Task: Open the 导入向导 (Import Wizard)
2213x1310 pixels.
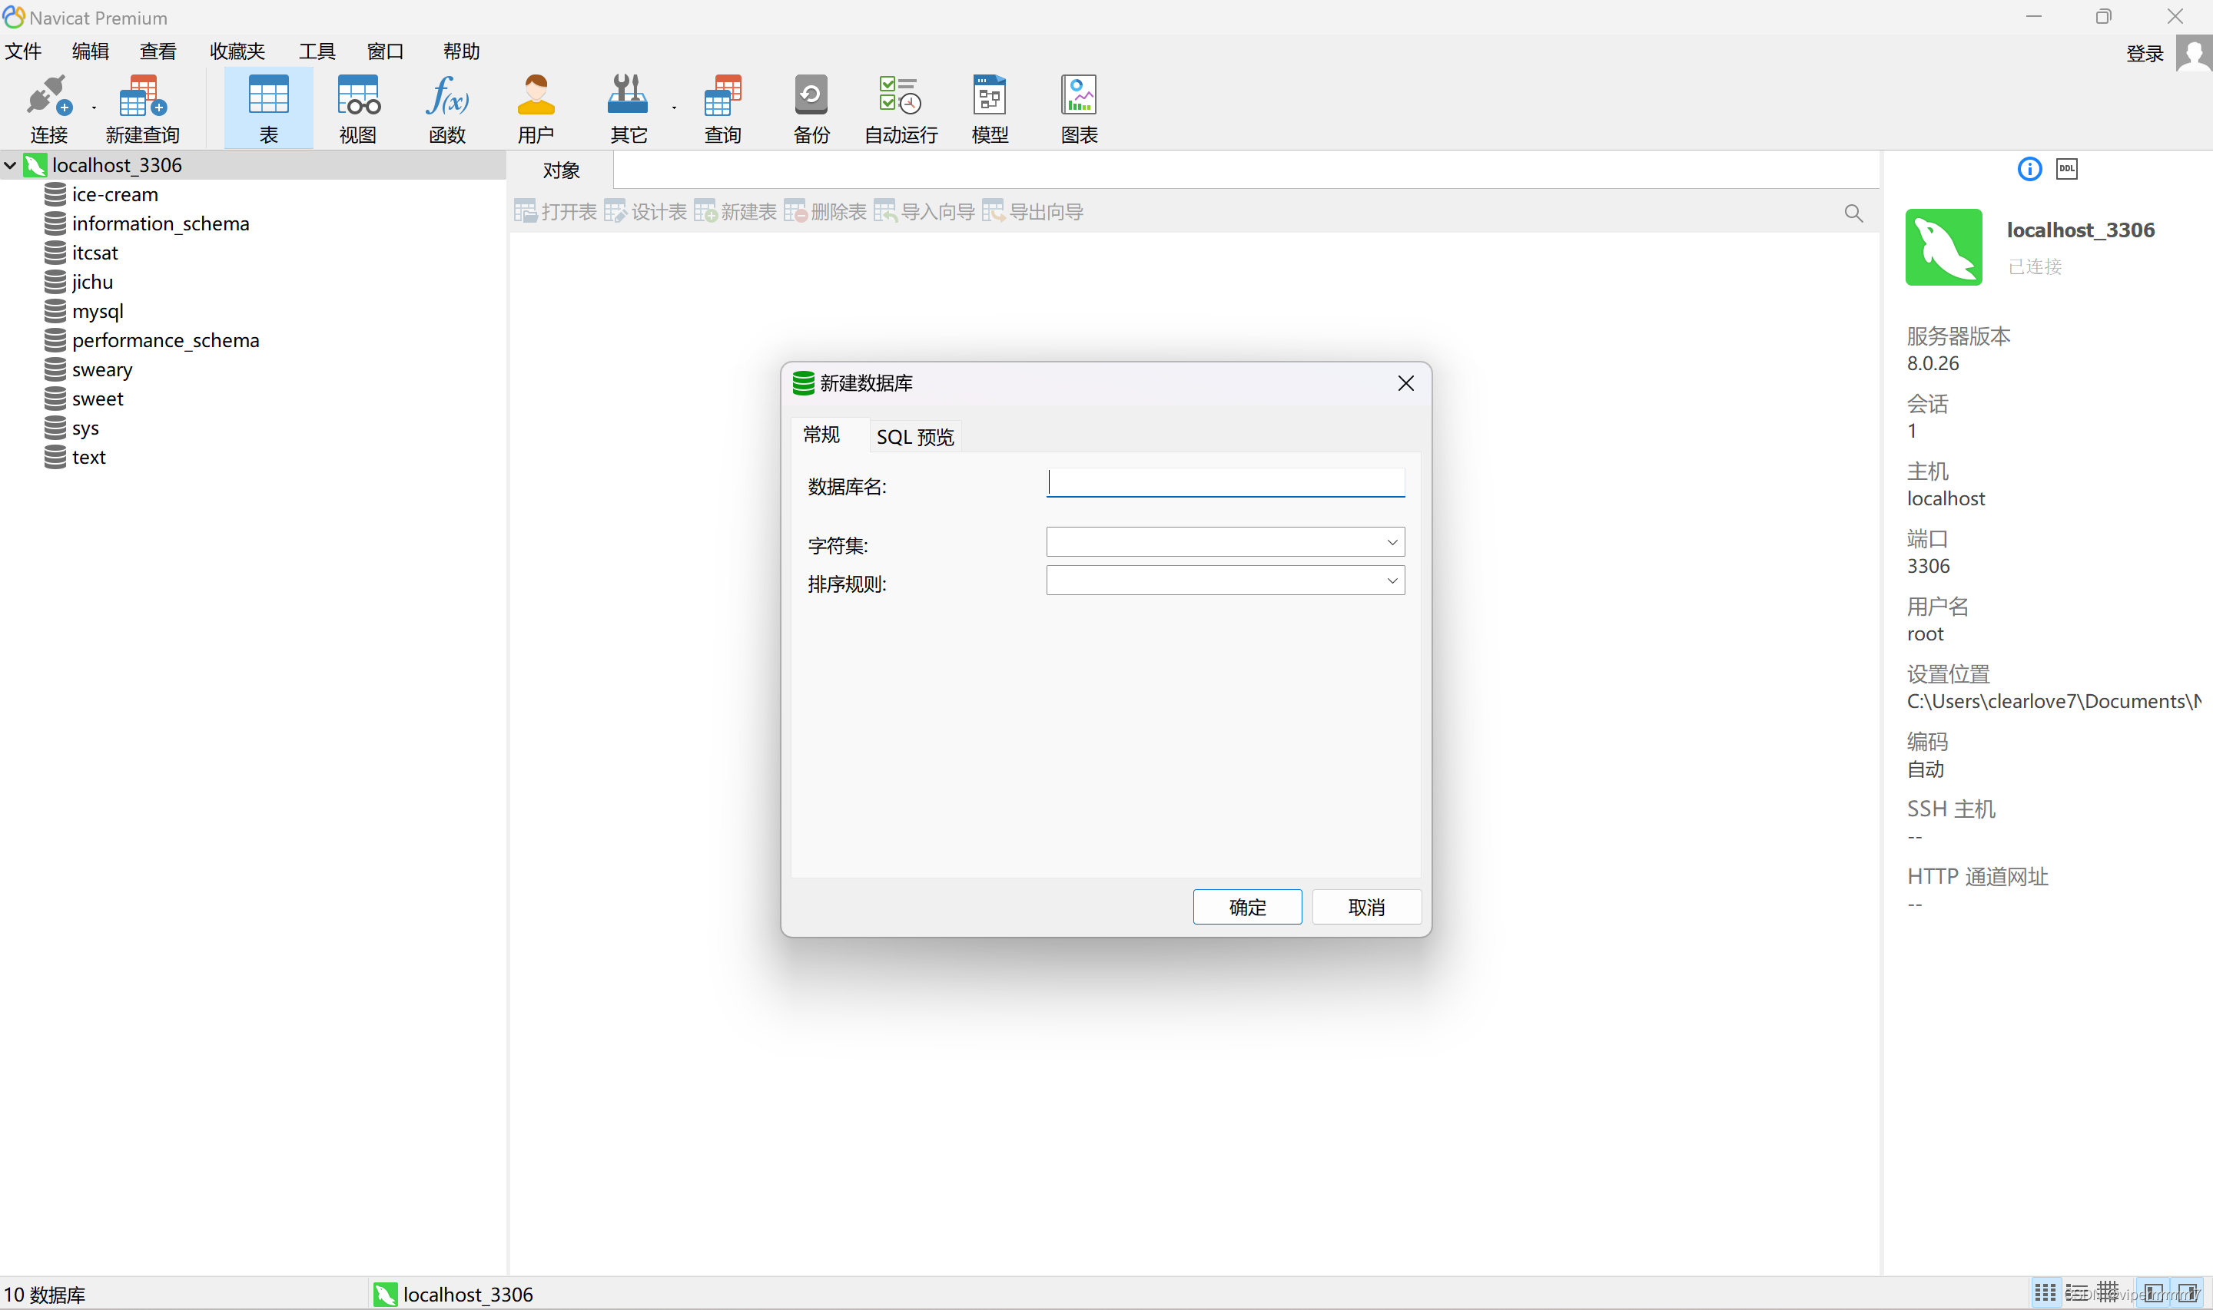Action: [925, 211]
